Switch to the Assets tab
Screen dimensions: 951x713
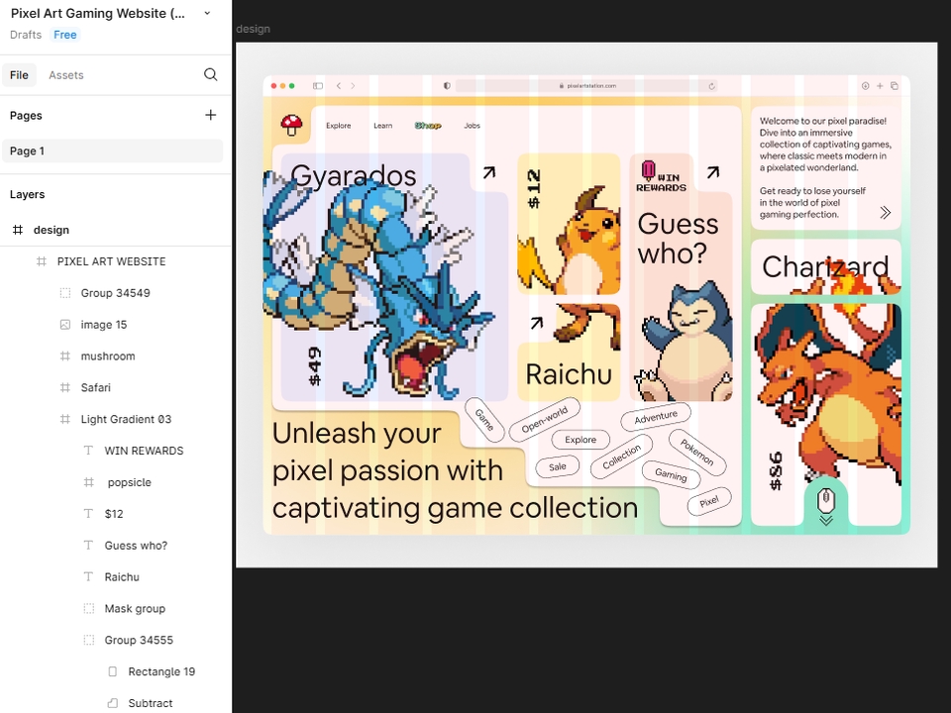pos(66,75)
